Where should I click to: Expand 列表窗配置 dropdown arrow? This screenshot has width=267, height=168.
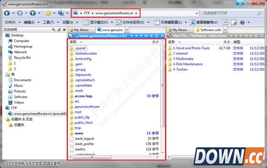coord(186,22)
